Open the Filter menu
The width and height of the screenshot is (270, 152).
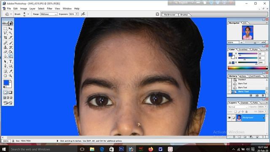point(50,8)
